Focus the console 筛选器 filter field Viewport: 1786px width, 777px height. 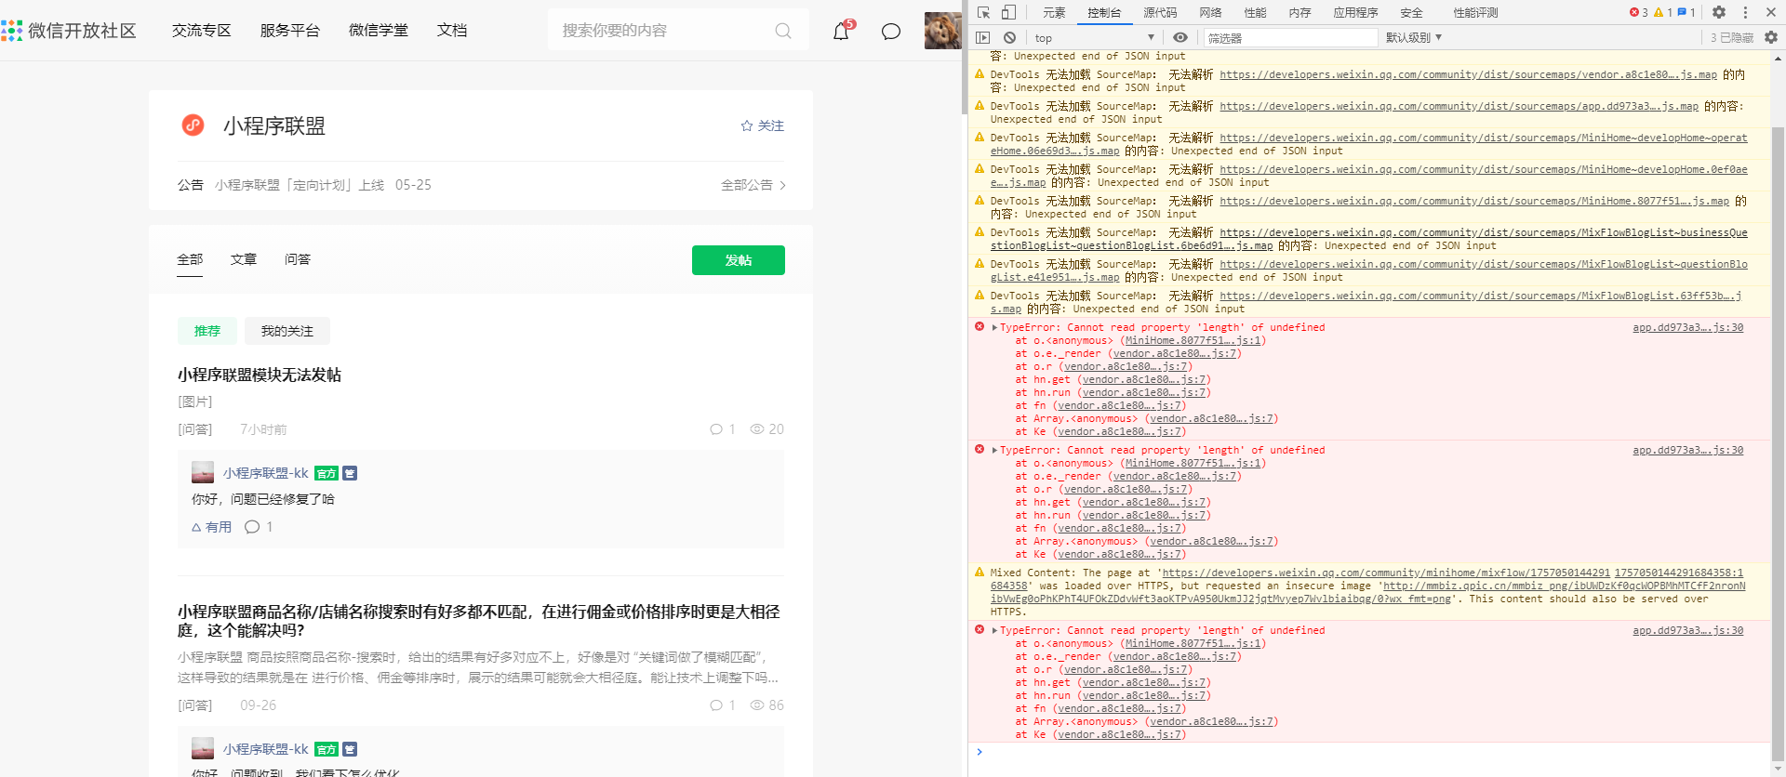pos(1290,37)
